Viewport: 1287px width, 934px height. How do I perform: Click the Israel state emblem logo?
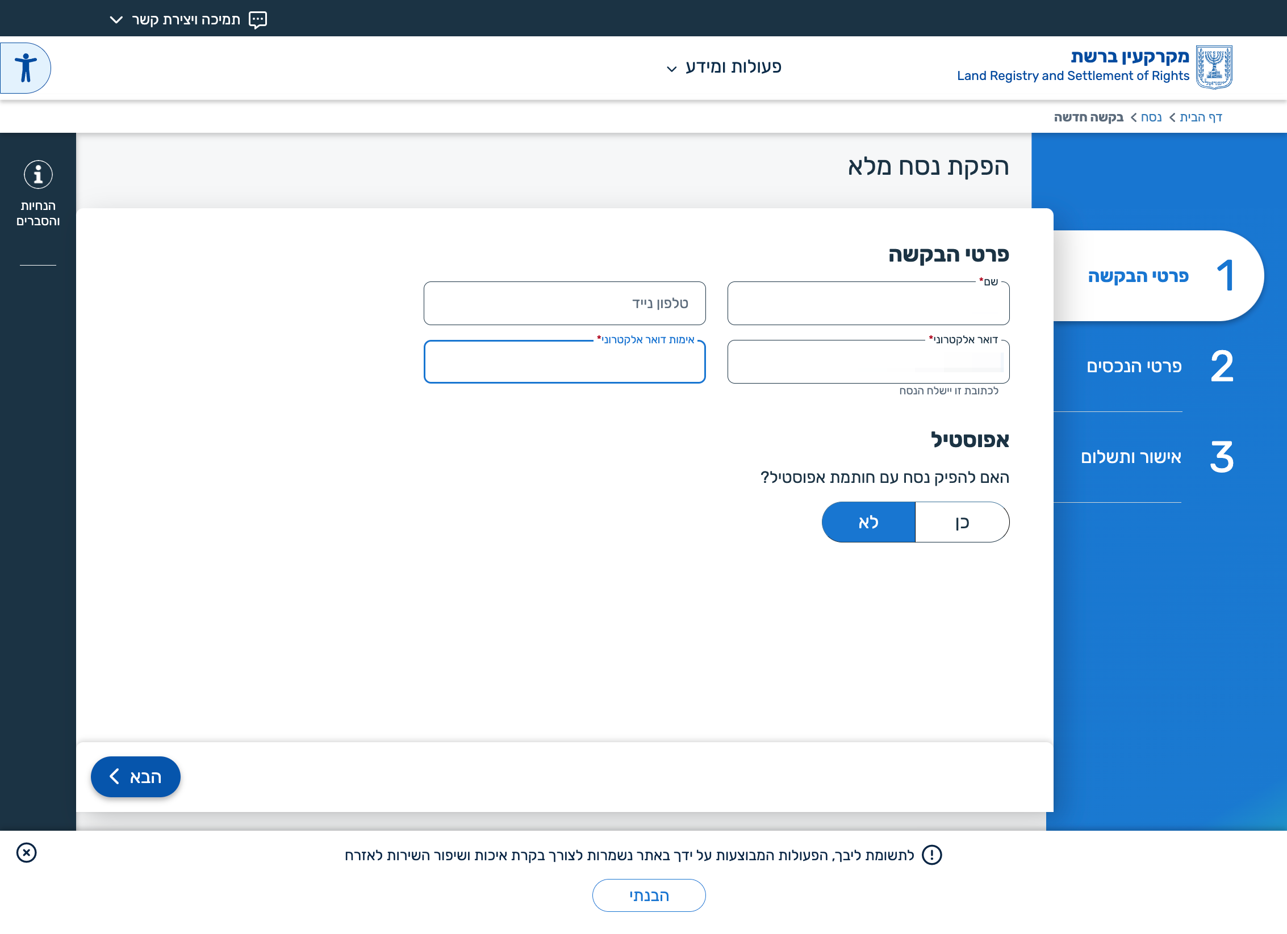1214,67
